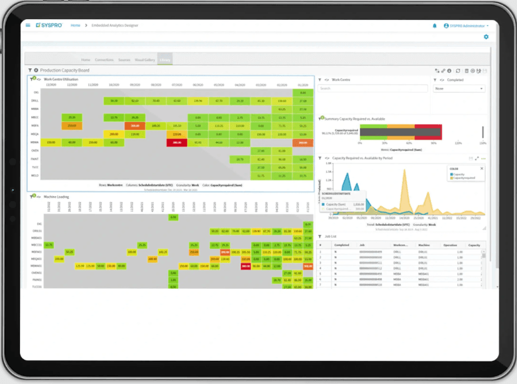Viewport: 517px width, 384px height.
Task: Click the DRILL row label in Work Centre Utilisation
Action: [35, 101]
